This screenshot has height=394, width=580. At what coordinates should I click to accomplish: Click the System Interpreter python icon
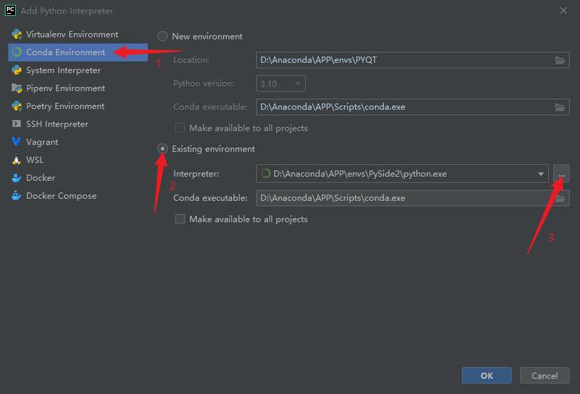pos(17,70)
